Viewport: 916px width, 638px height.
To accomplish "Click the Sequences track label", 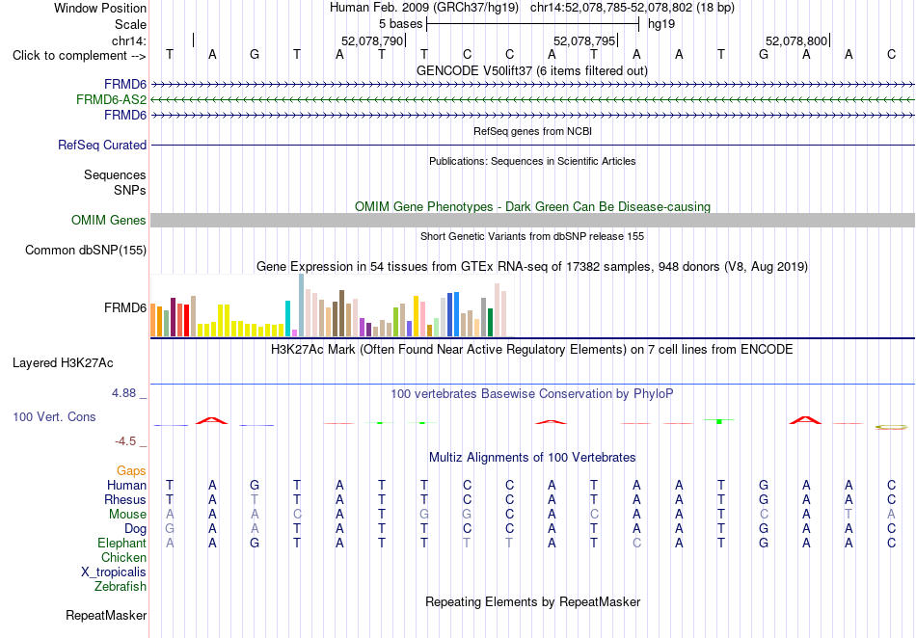I will point(115,174).
